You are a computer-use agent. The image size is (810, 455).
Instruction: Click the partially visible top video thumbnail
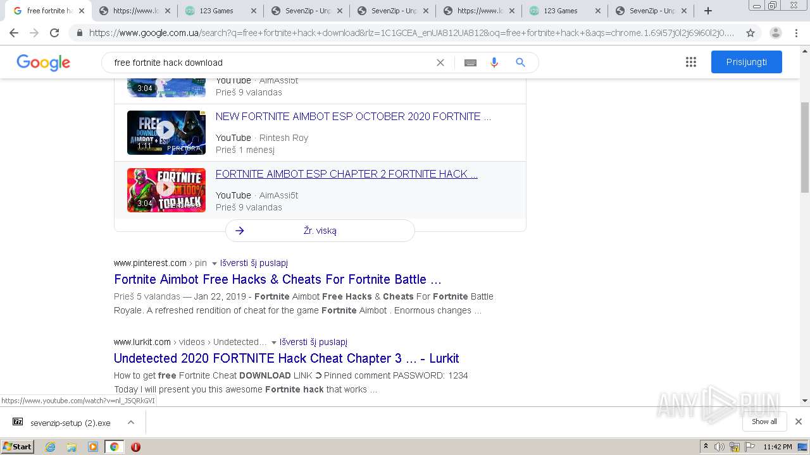[166, 88]
